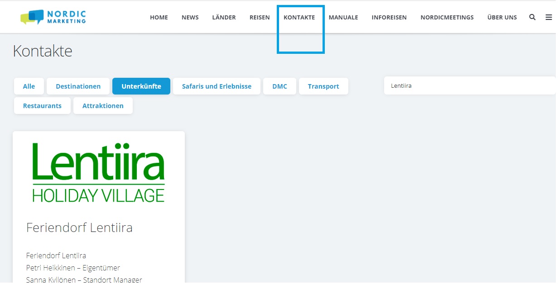Click the Nordic Marketing logo
The height and width of the screenshot is (284, 559).
(53, 17)
